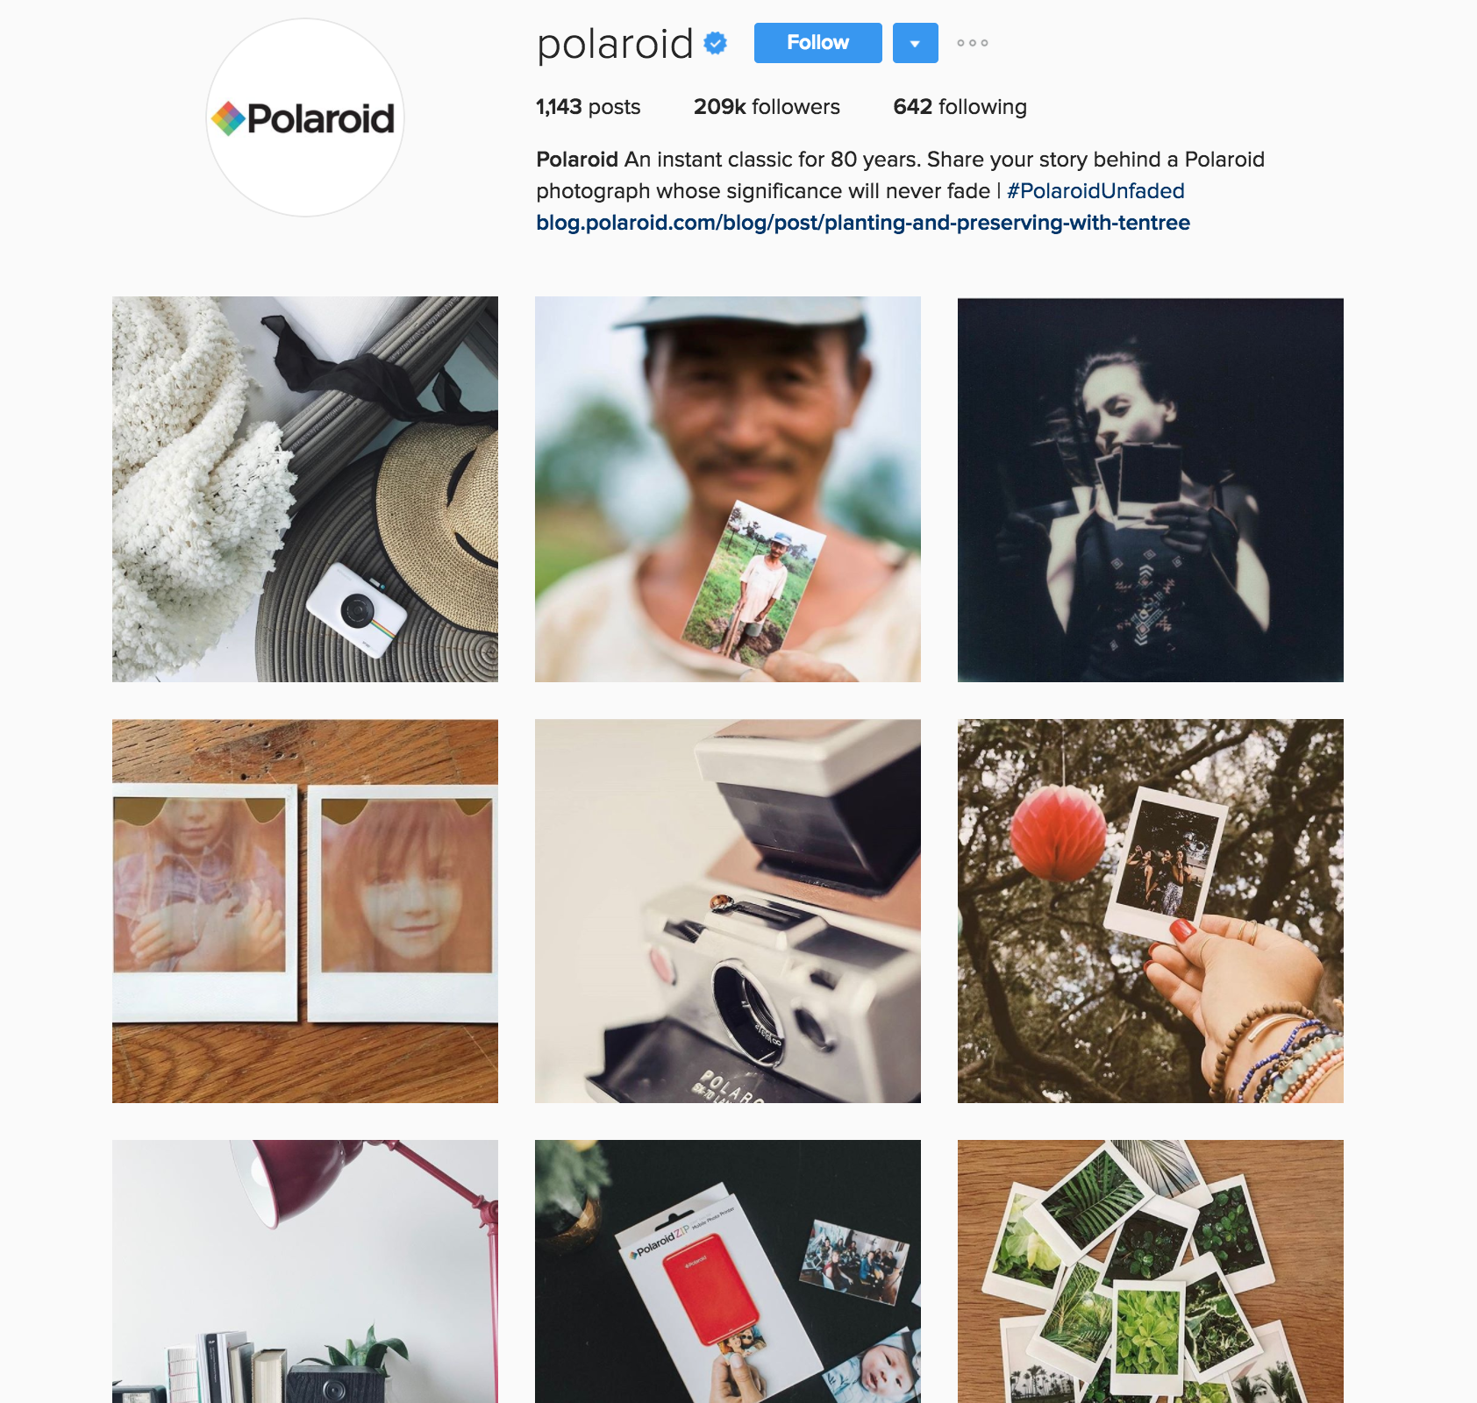
Task: Open the two faded children polaroids post
Action: pyautogui.click(x=305, y=910)
